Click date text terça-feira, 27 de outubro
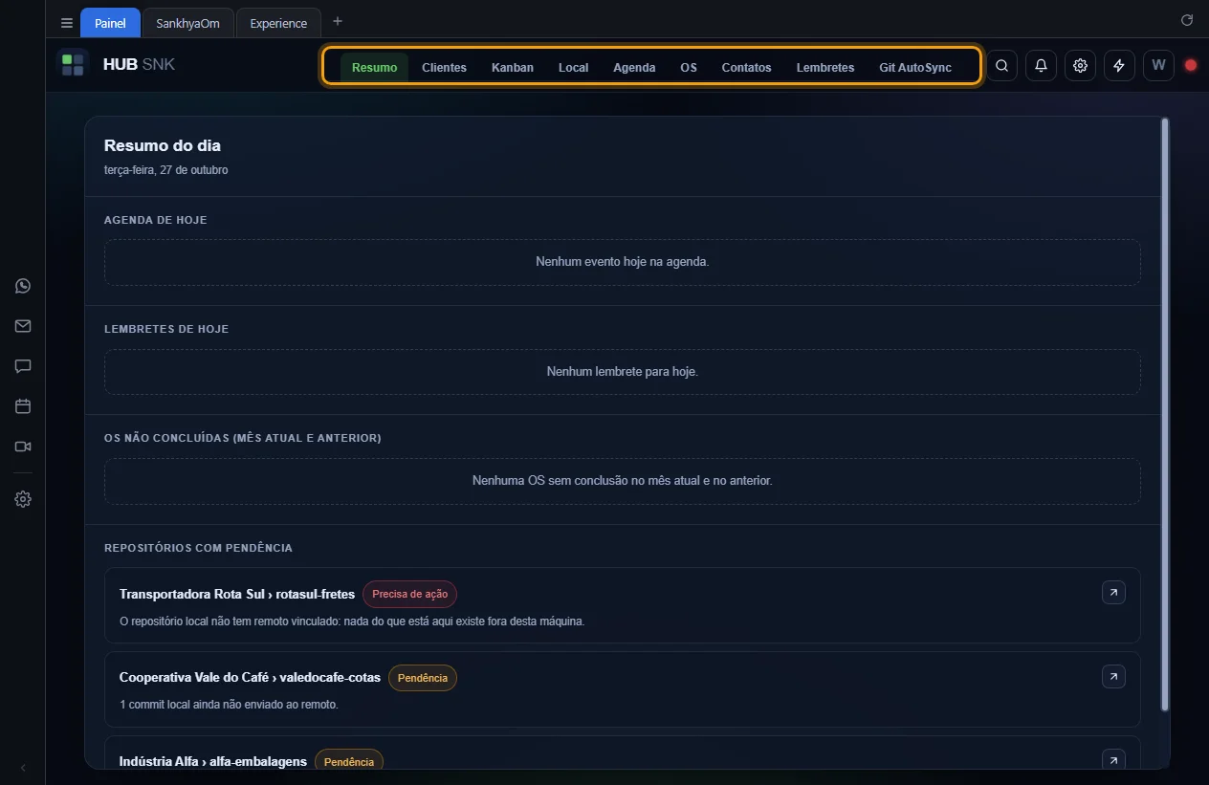Image resolution: width=1209 pixels, height=785 pixels. (x=166, y=170)
